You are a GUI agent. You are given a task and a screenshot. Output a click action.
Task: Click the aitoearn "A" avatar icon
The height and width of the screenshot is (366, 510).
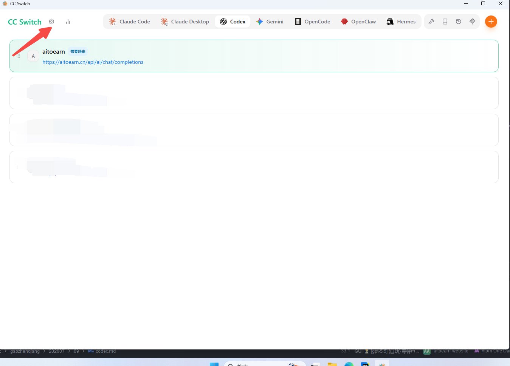(x=33, y=56)
